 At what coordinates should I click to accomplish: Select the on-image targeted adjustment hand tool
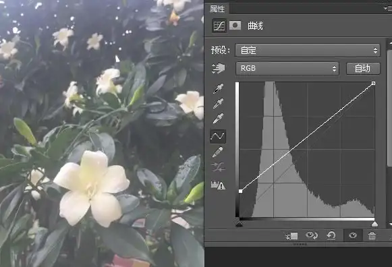218,68
